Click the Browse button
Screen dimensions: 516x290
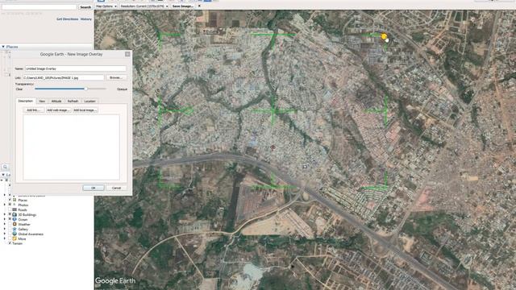coord(116,77)
